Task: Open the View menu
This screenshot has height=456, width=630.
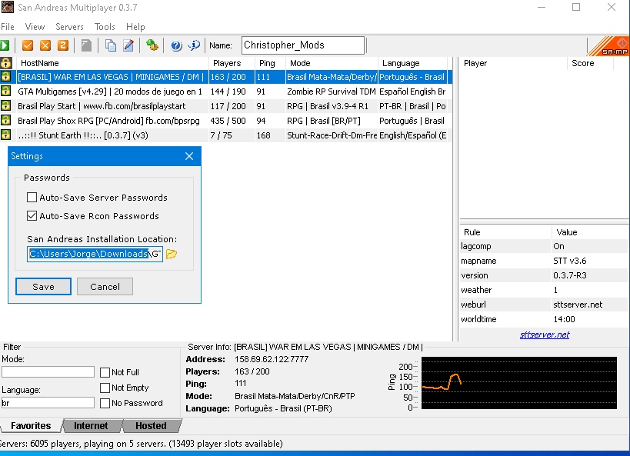Action: coord(35,27)
